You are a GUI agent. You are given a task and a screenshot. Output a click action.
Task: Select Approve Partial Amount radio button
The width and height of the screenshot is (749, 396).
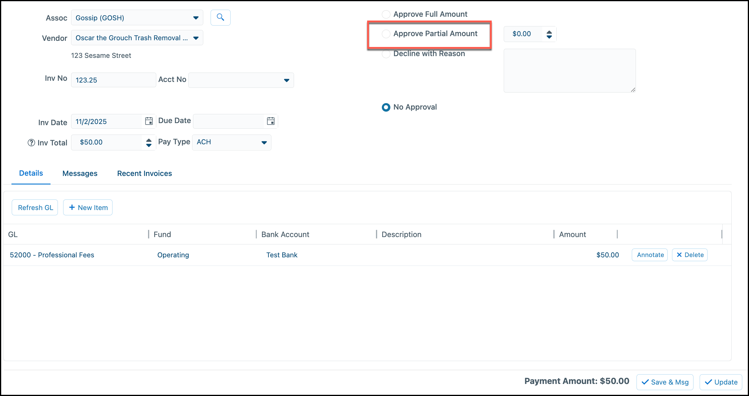click(386, 34)
